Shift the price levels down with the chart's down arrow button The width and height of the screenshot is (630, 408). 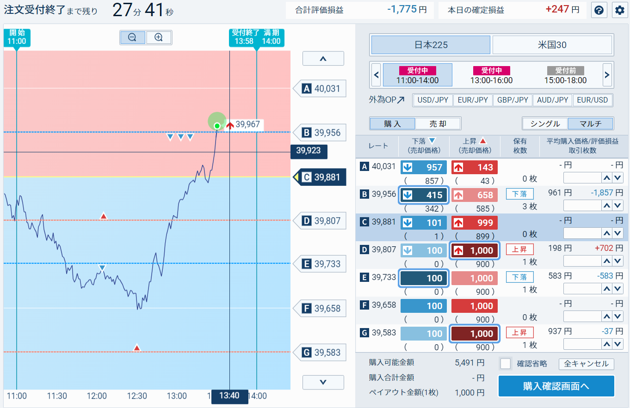tap(323, 382)
